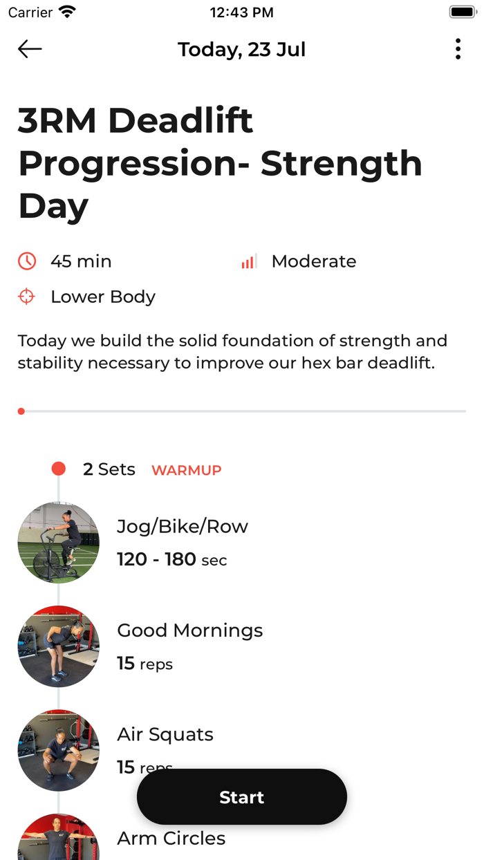
Task: Expand the Good Mornings exercise details
Action: click(190, 630)
